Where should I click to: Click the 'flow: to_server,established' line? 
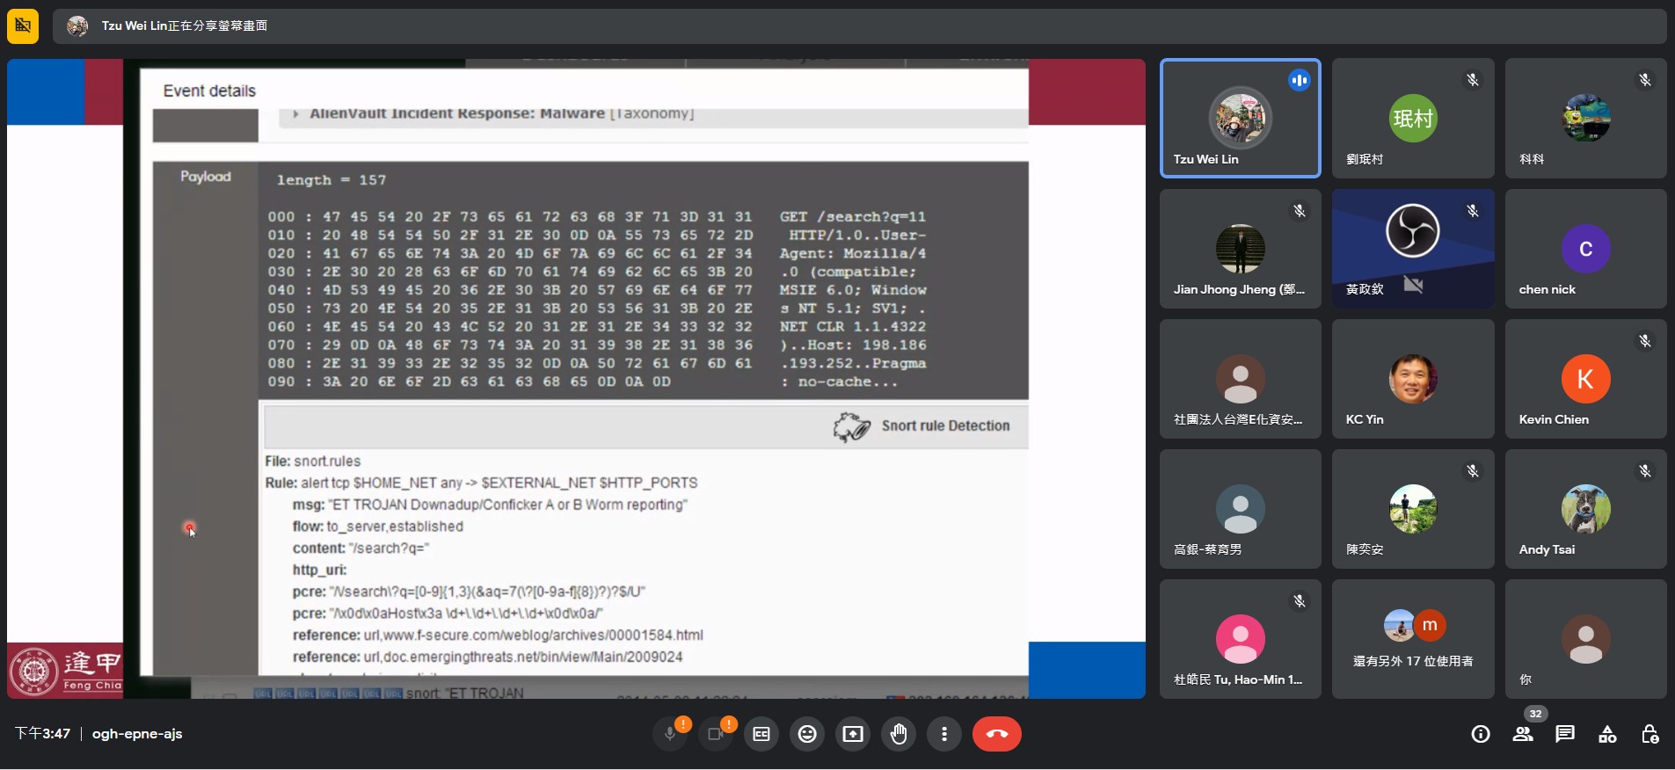point(378,527)
